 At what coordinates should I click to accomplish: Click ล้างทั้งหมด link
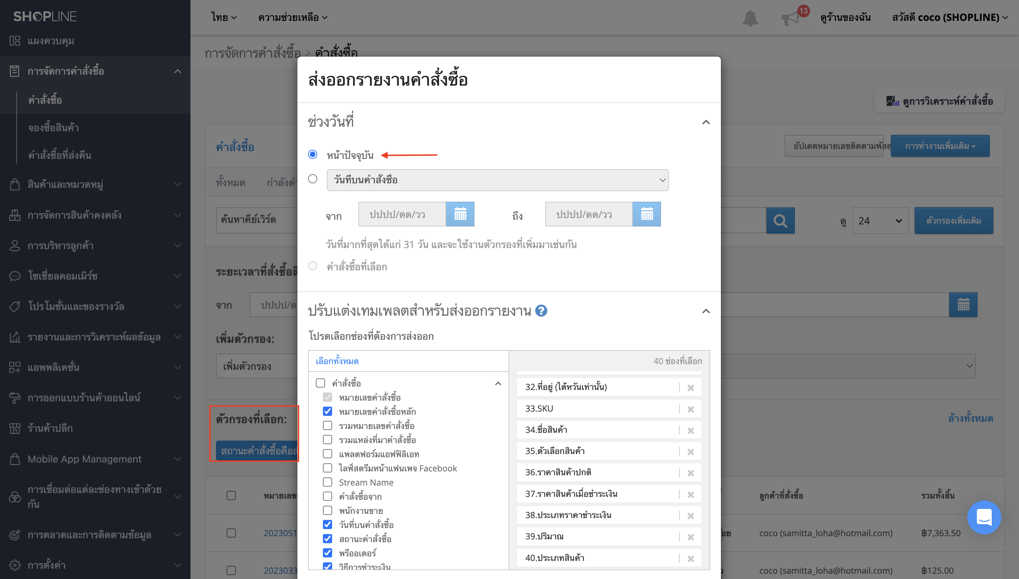970,418
